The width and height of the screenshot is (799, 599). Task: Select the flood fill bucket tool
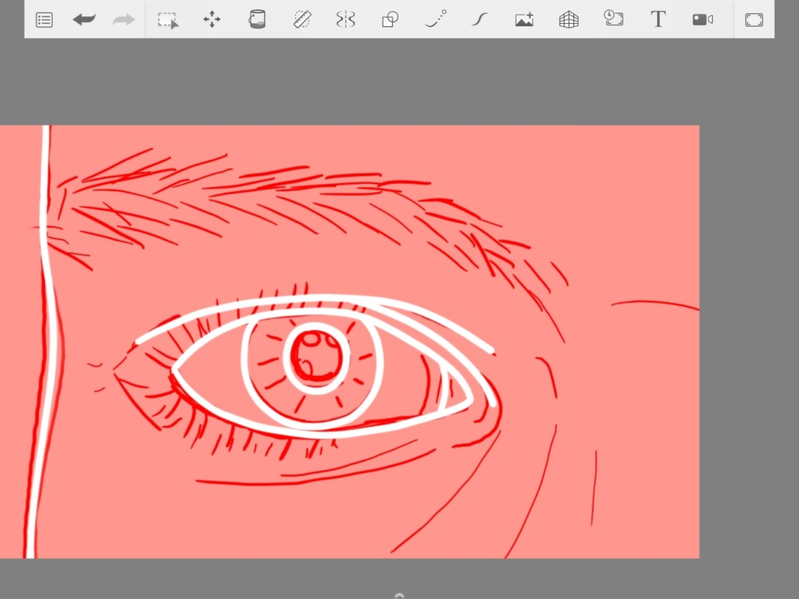(257, 19)
